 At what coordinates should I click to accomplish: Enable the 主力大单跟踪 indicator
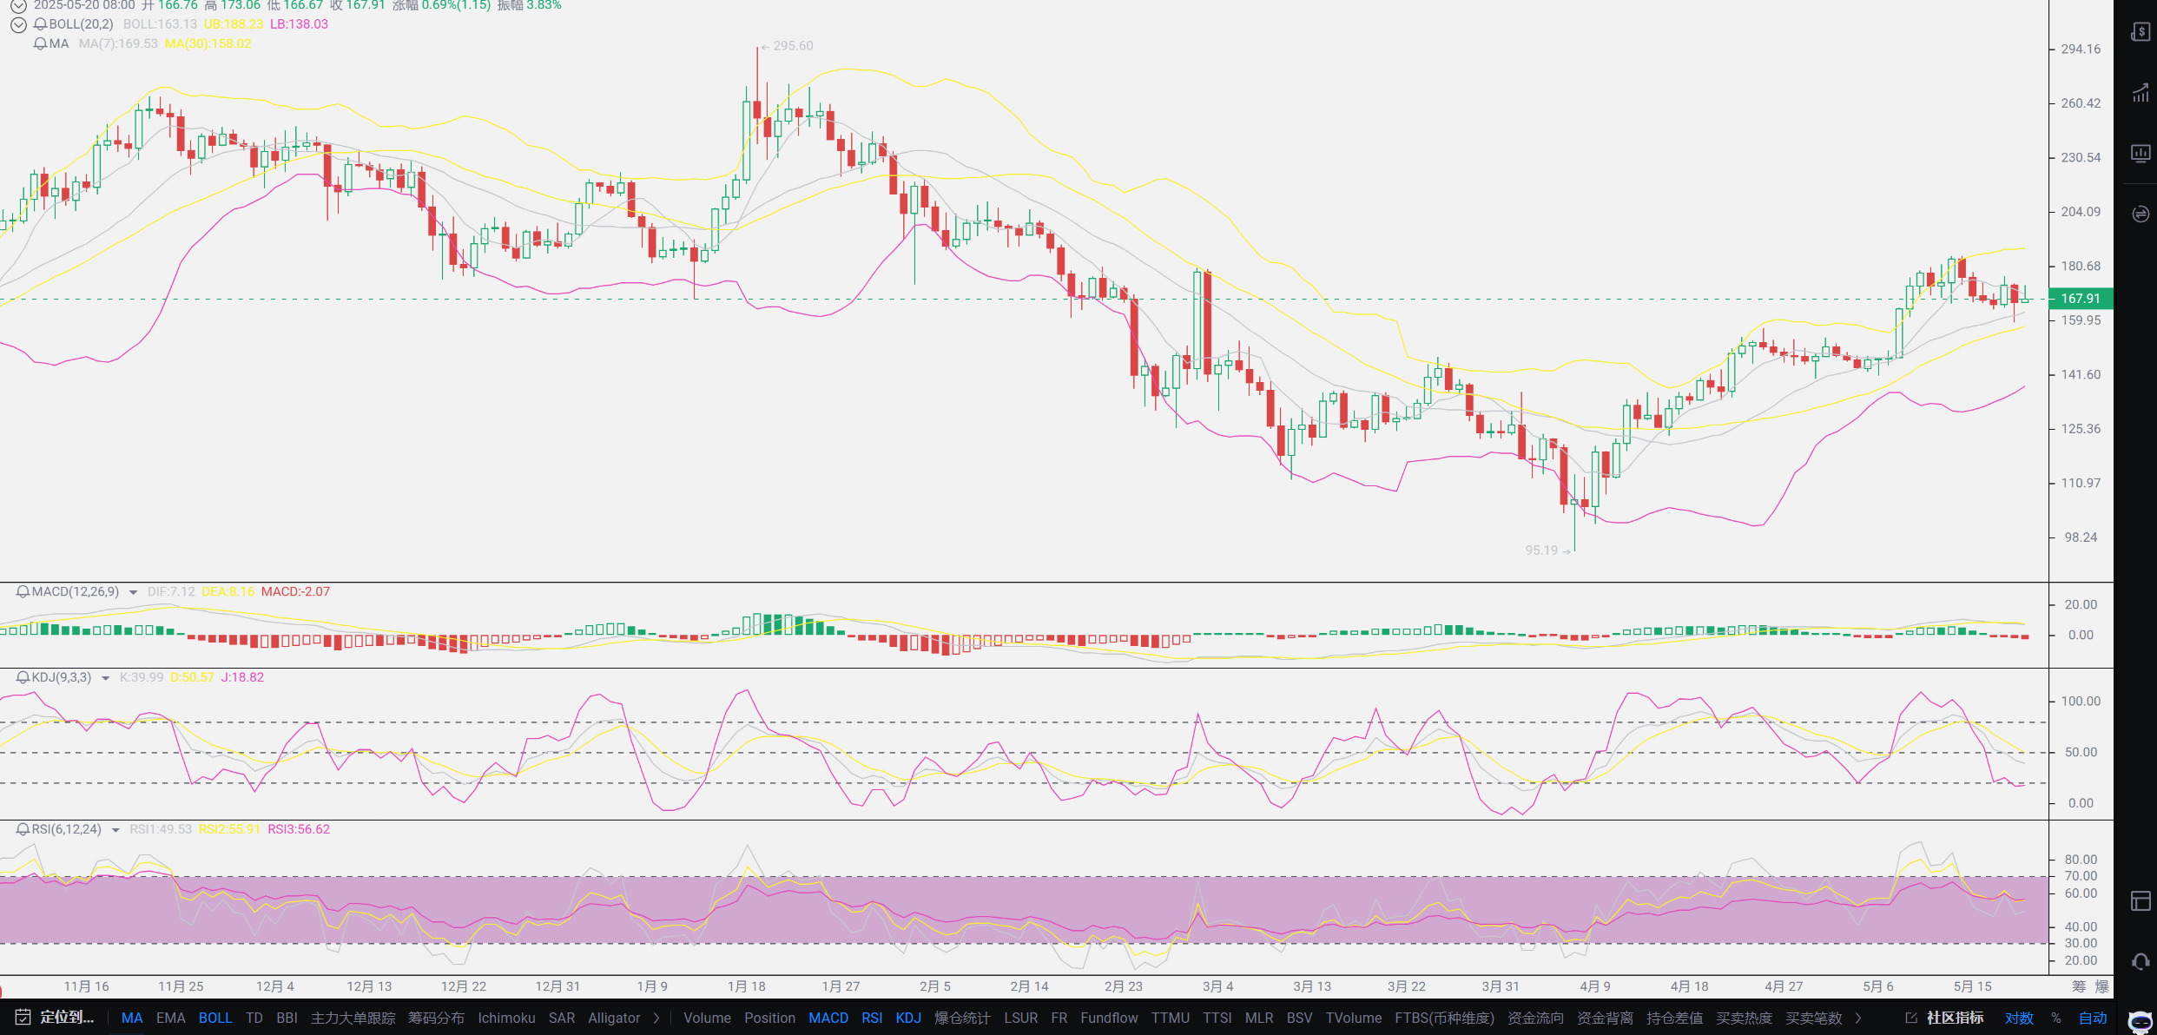353,1018
